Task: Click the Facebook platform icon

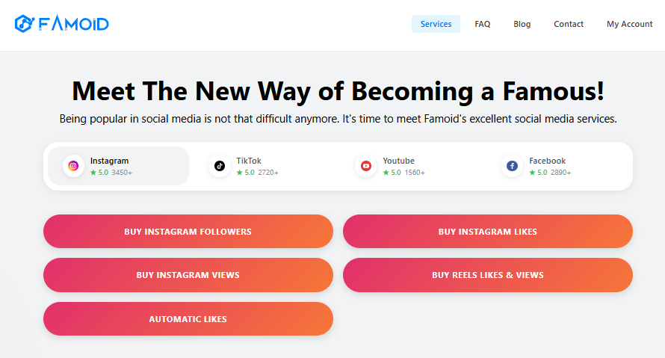Action: [x=513, y=166]
